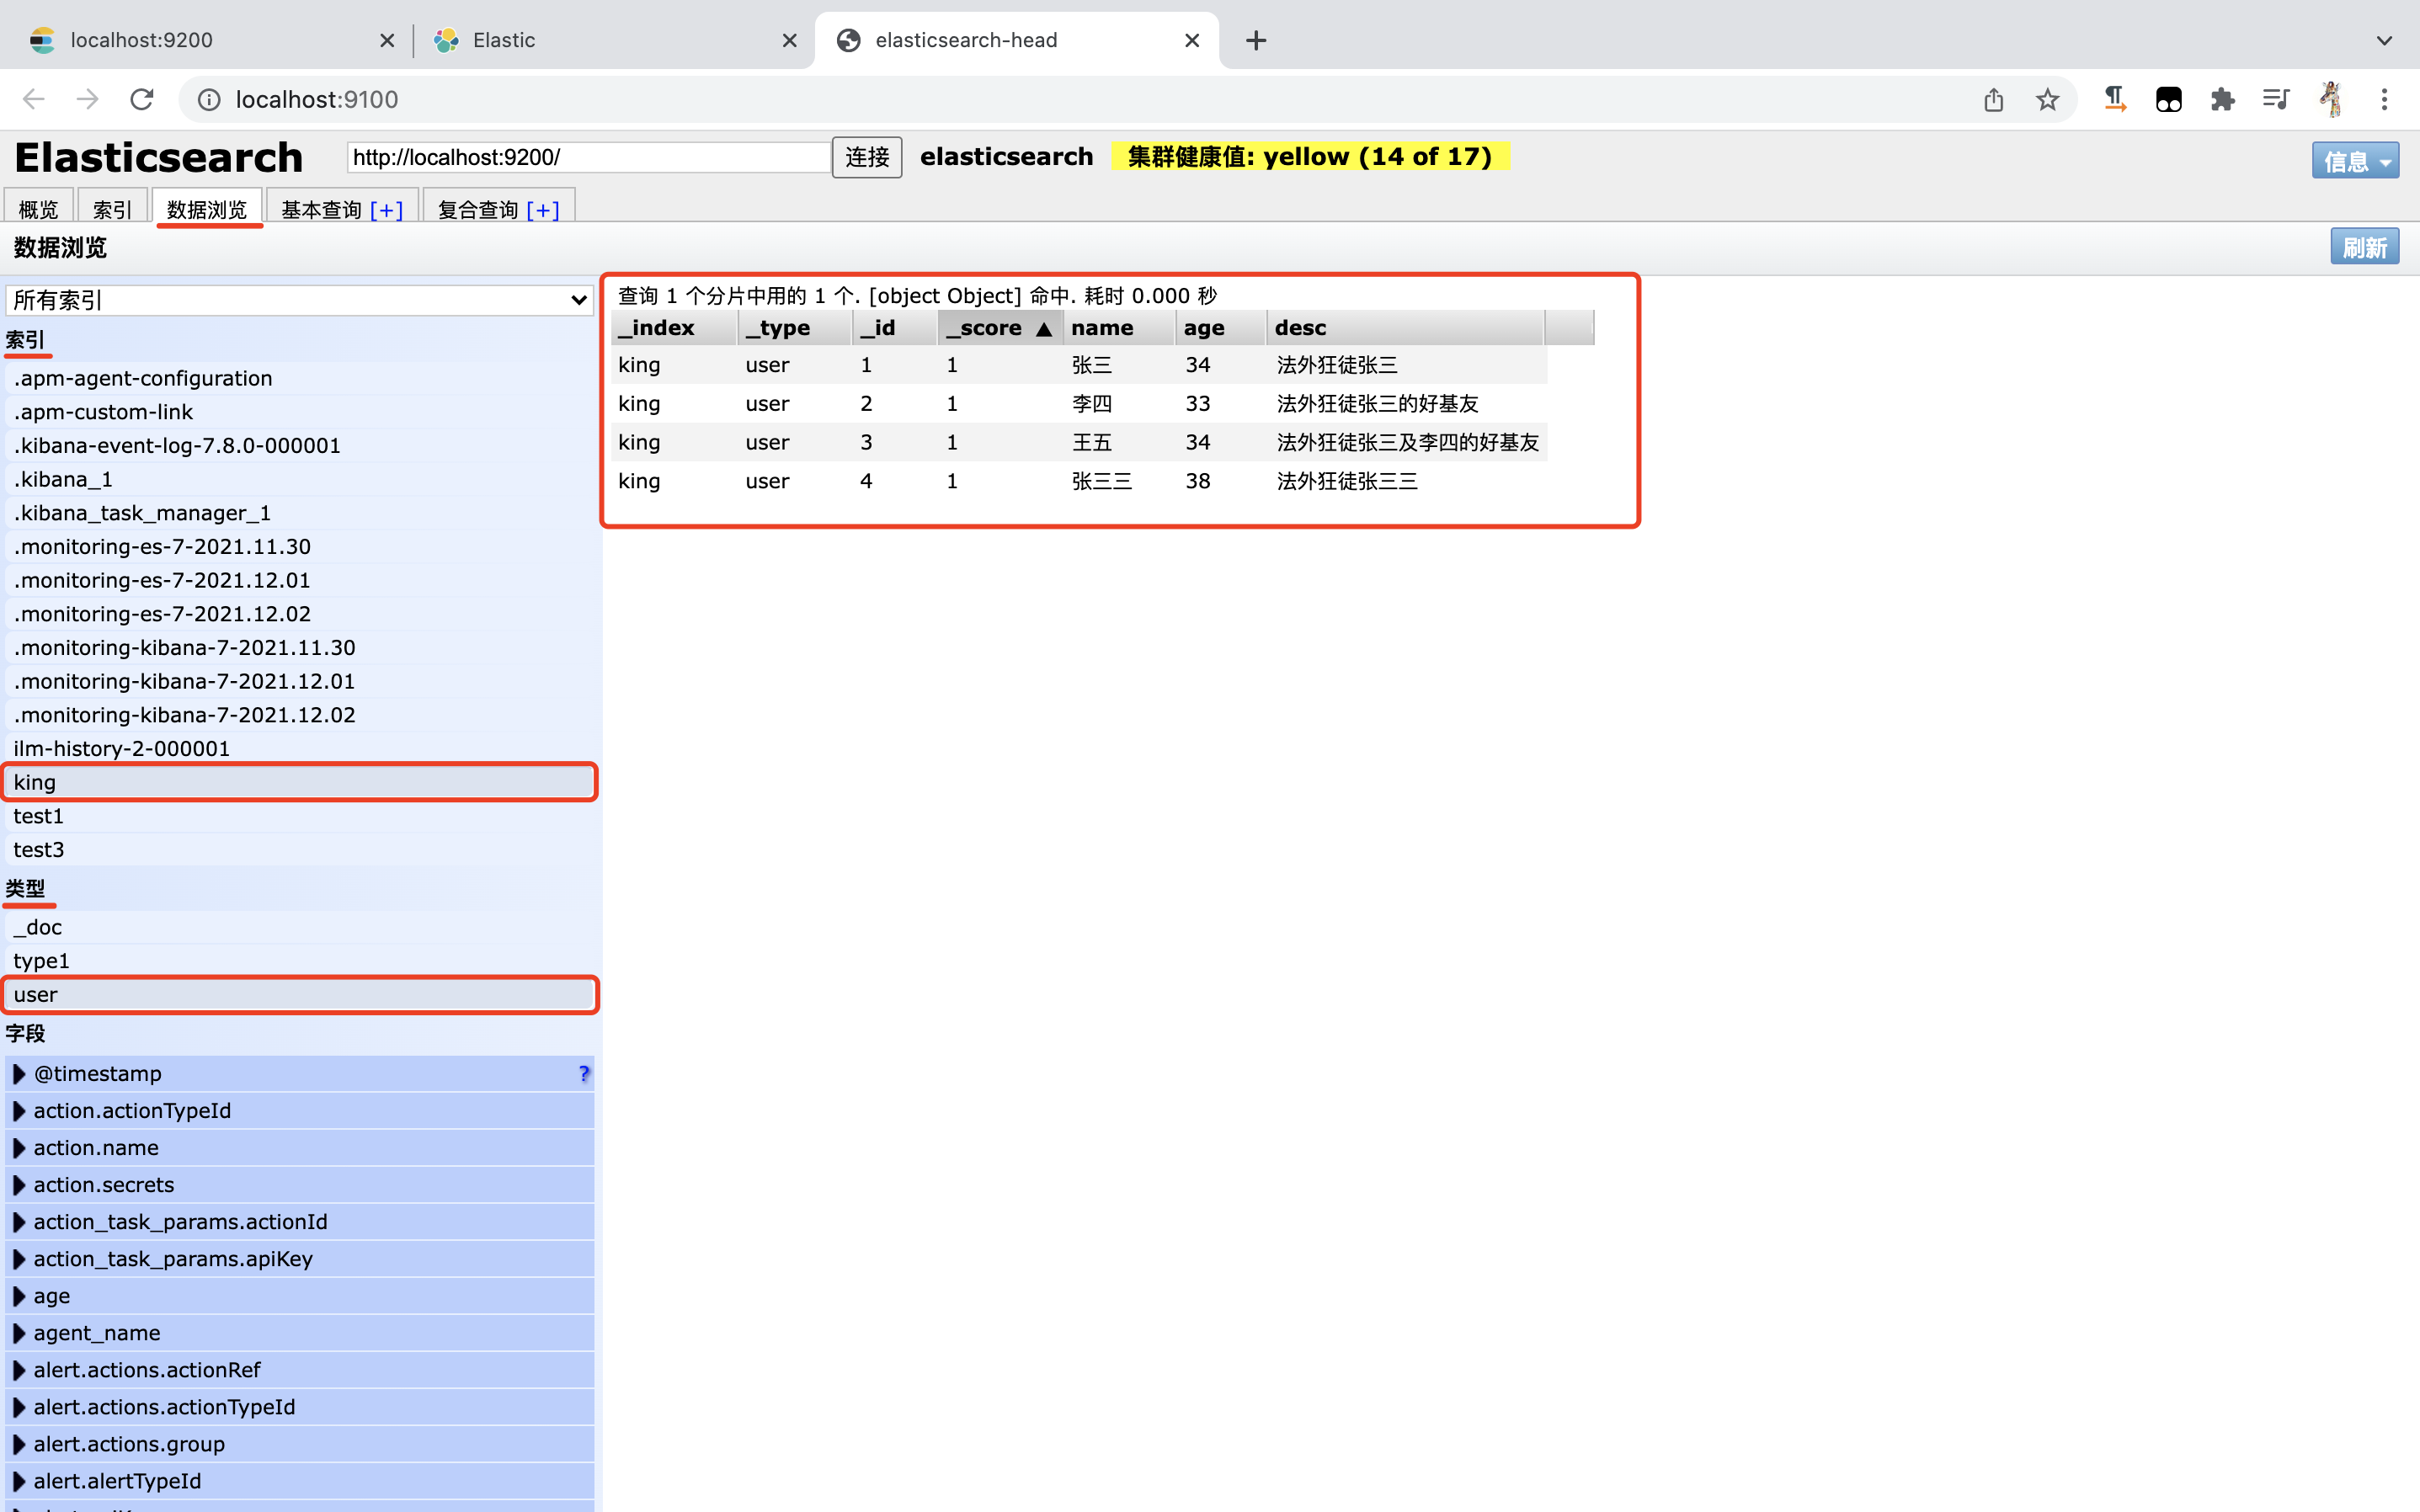
Task: Open the 索引 indices tab
Action: pyautogui.click(x=112, y=208)
